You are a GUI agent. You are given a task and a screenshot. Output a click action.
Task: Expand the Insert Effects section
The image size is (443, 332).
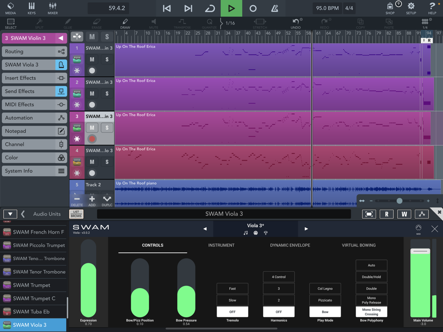(x=34, y=78)
